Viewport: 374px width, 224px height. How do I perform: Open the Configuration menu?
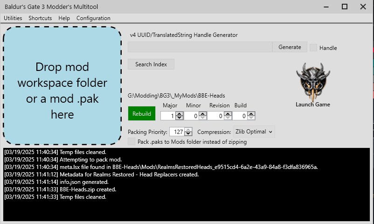pyautogui.click(x=93, y=18)
